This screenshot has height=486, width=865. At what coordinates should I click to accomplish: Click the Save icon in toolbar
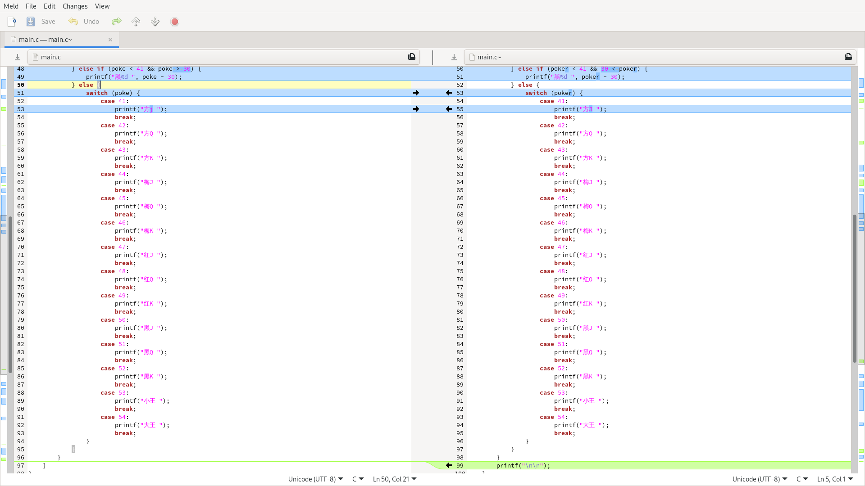click(x=31, y=22)
